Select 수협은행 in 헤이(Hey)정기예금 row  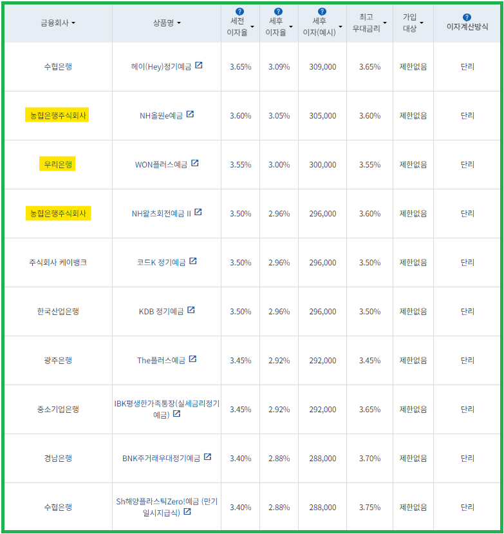point(58,67)
